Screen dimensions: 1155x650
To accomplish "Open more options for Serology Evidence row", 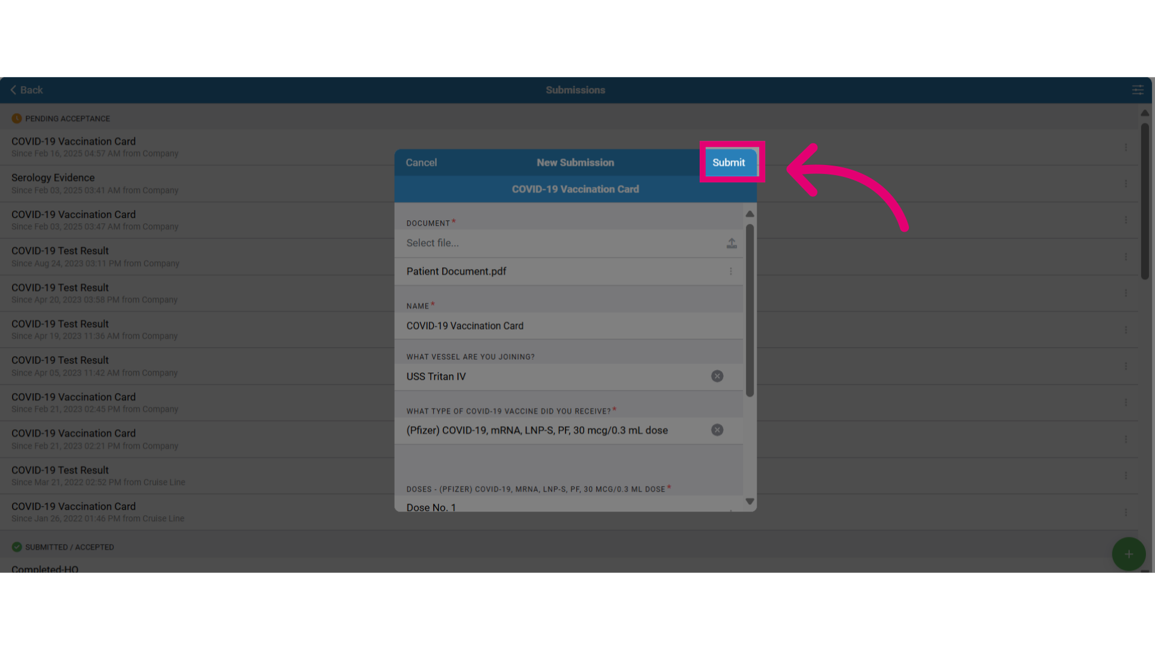I will coord(1126,184).
